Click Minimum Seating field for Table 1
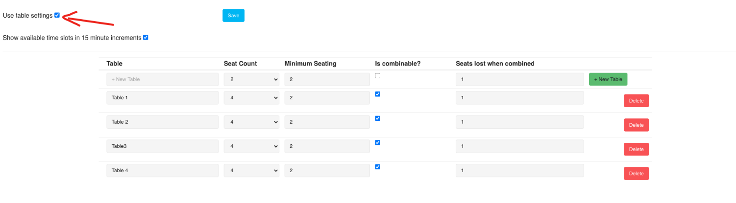The image size is (736, 203). tap(327, 98)
